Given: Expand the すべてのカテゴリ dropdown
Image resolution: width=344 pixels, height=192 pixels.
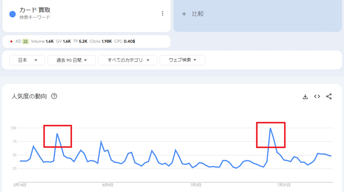Looking at the screenshot, I should [x=128, y=60].
